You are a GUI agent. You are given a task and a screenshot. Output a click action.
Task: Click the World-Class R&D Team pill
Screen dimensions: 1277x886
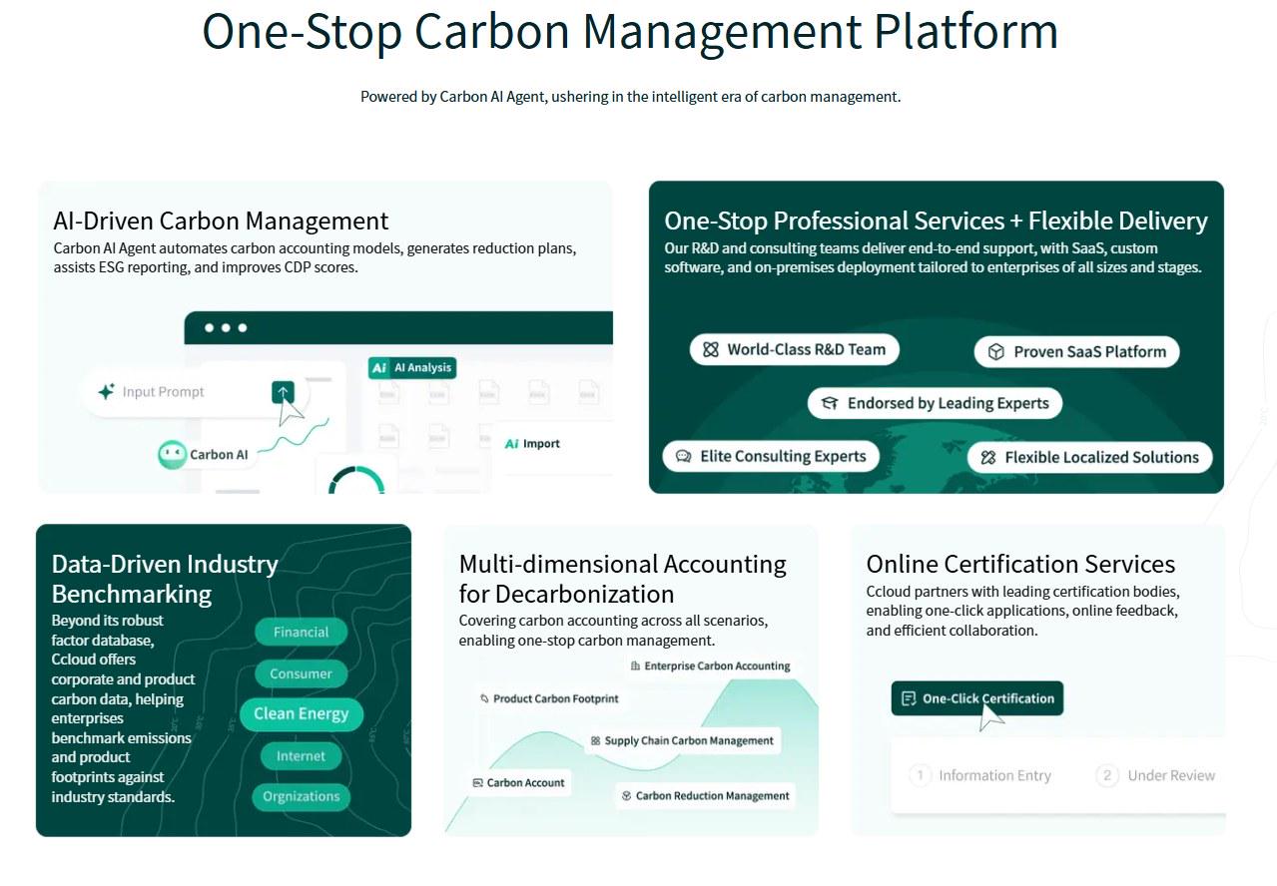[x=795, y=349]
